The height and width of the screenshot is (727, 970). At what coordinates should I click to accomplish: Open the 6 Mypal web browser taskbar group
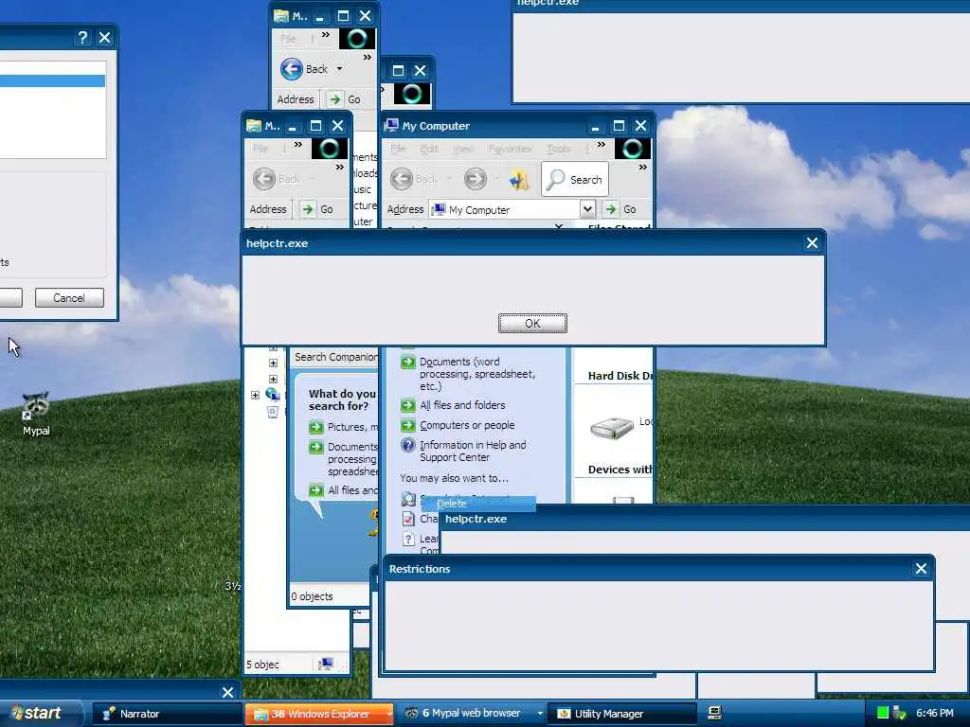471,714
